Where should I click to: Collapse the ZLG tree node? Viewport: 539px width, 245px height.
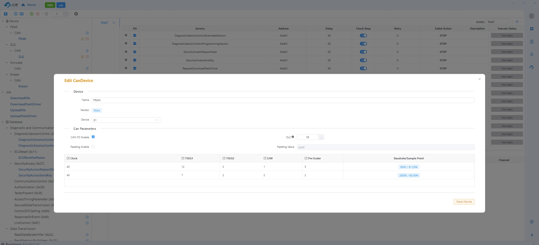7,45
